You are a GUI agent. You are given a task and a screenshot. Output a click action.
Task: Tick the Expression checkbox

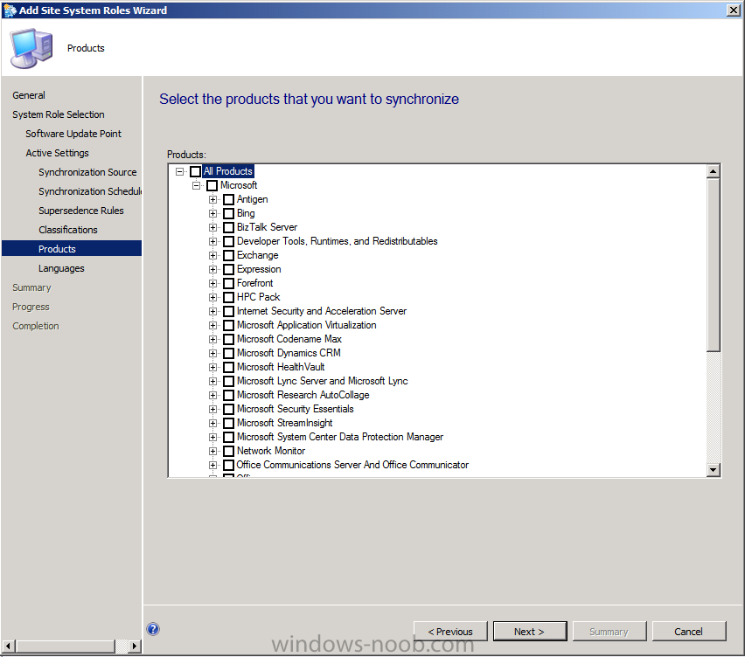pos(228,269)
